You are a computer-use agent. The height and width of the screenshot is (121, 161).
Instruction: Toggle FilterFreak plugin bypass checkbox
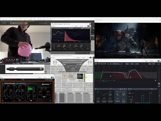pos(53,77)
